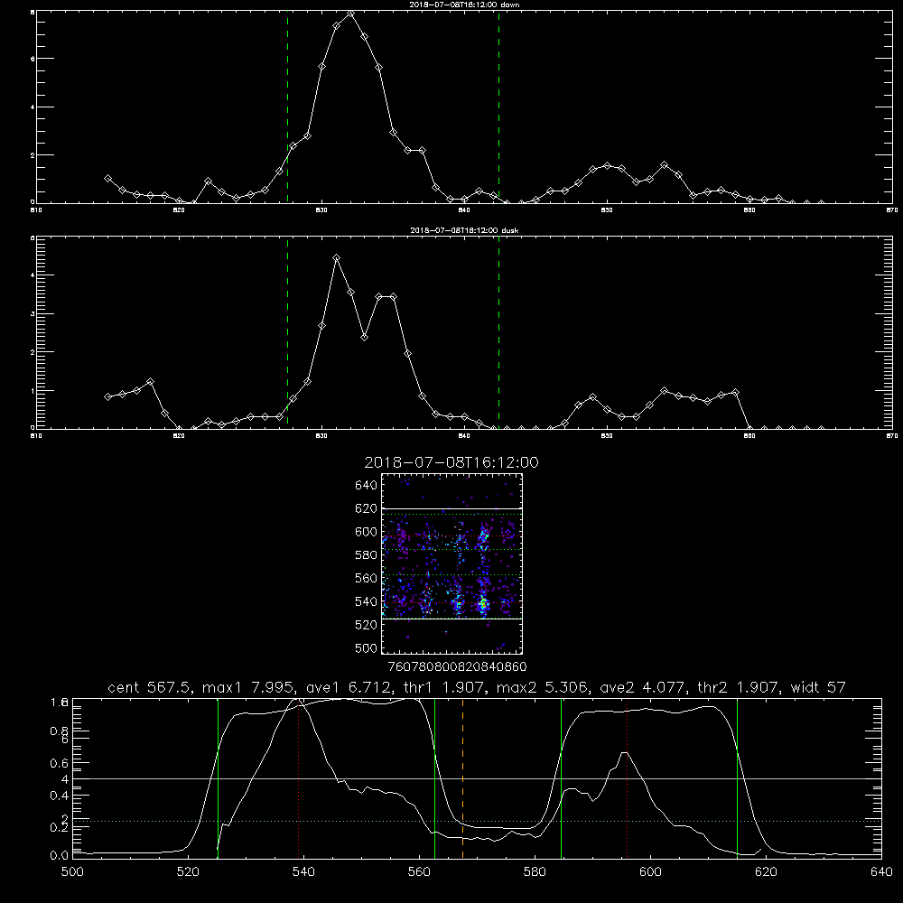
Task: Click green vertical line near 615
Action: (737, 778)
